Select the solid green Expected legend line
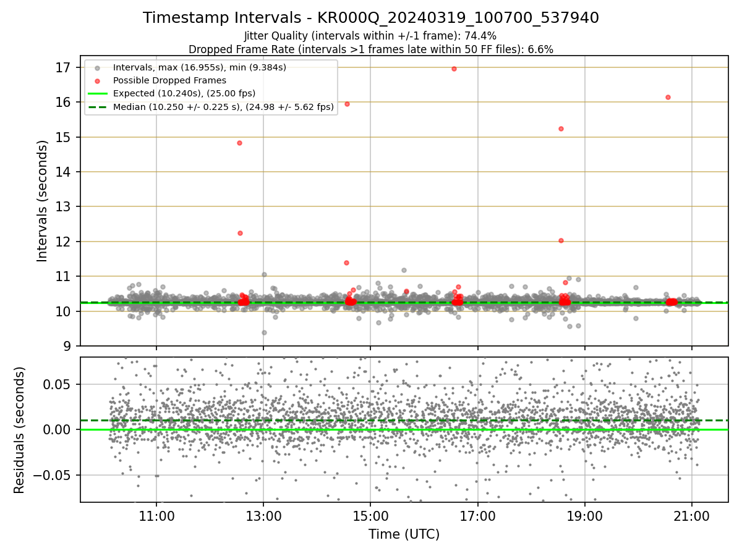This screenshot has height=556, width=742. tap(98, 94)
